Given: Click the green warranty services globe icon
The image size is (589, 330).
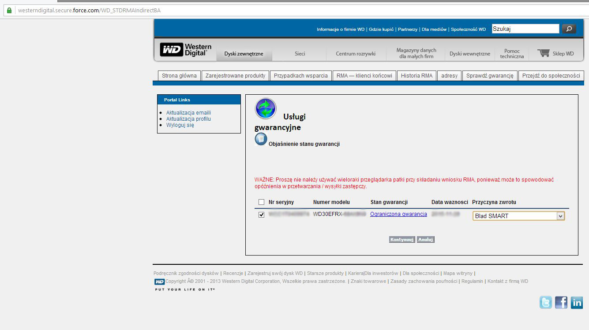Looking at the screenshot, I should 266,108.
